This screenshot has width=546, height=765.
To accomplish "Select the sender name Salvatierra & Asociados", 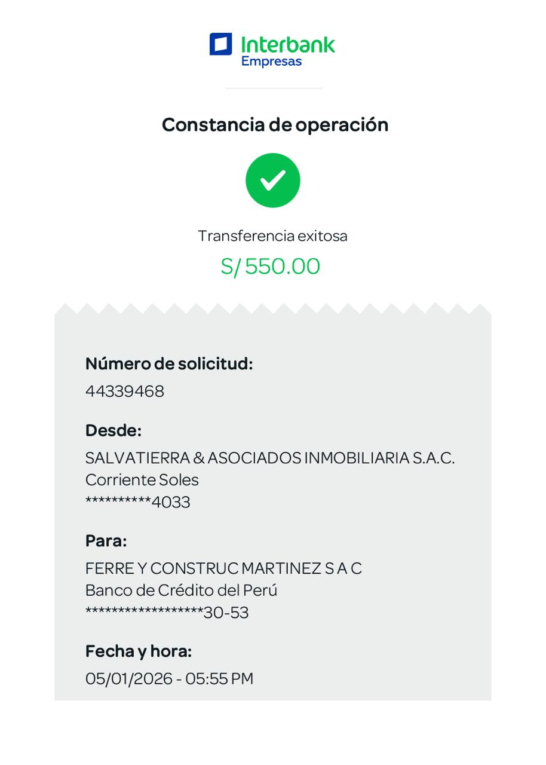I will [269, 458].
